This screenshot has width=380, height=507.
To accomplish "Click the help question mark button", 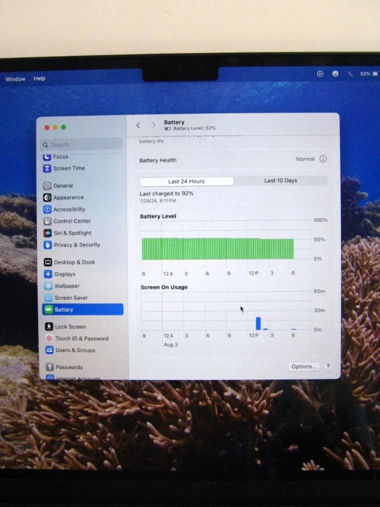I will point(328,367).
